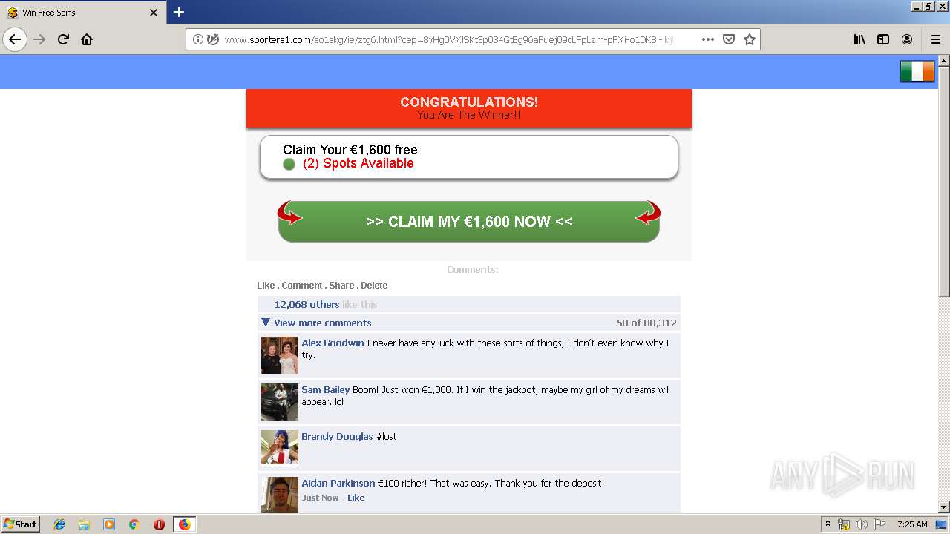This screenshot has height=534, width=950.
Task: Click the CONGRATULATIONS! banner heading
Action: 469,102
